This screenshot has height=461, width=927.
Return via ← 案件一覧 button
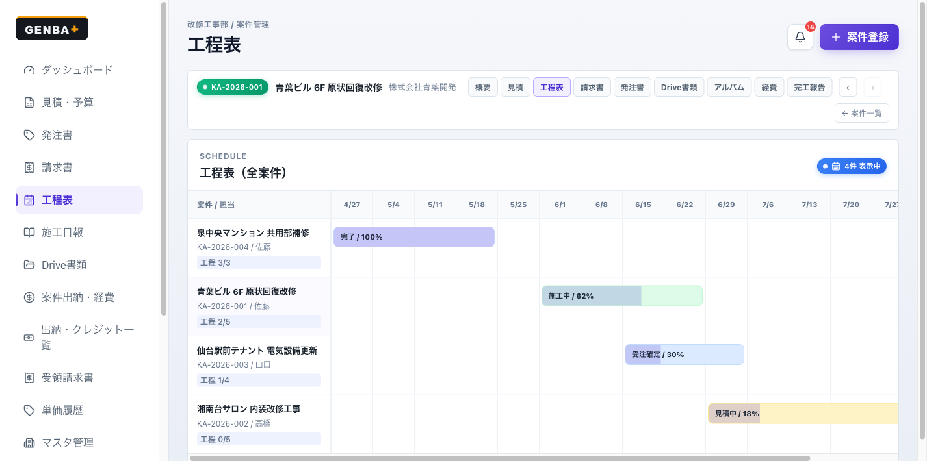tap(862, 113)
